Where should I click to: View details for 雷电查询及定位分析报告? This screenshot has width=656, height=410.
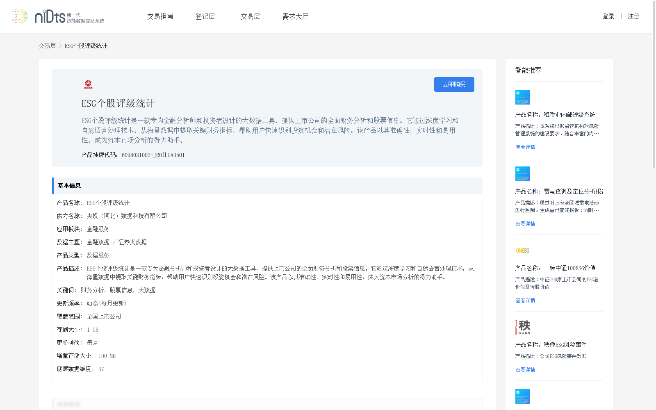(x=525, y=224)
